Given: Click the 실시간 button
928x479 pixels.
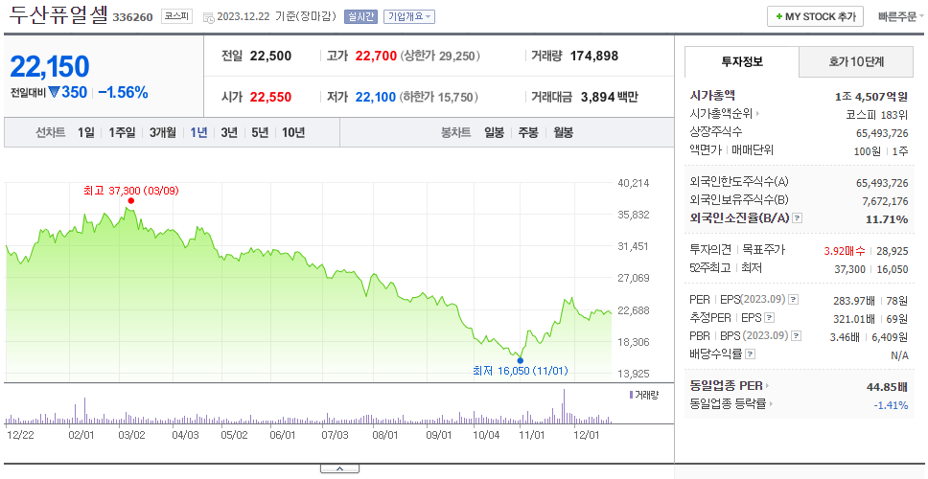Looking at the screenshot, I should click(x=361, y=16).
